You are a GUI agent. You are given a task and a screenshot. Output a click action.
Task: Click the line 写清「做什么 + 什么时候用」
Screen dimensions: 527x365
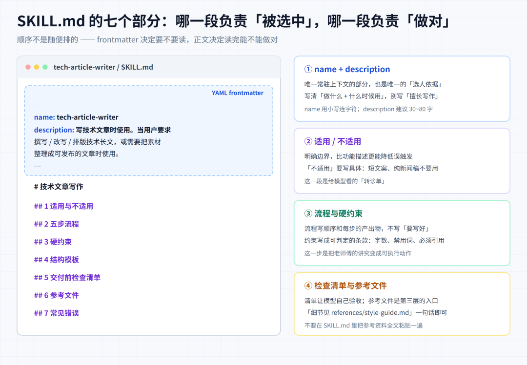point(372,96)
